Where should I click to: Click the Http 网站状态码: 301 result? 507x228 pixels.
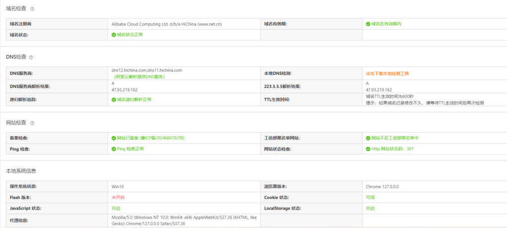tap(392, 149)
